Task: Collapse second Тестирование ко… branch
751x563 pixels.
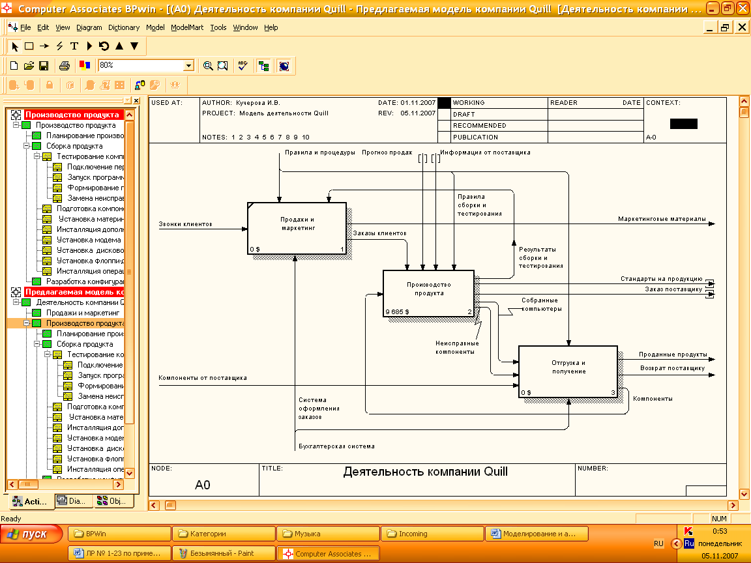Action: 48,354
